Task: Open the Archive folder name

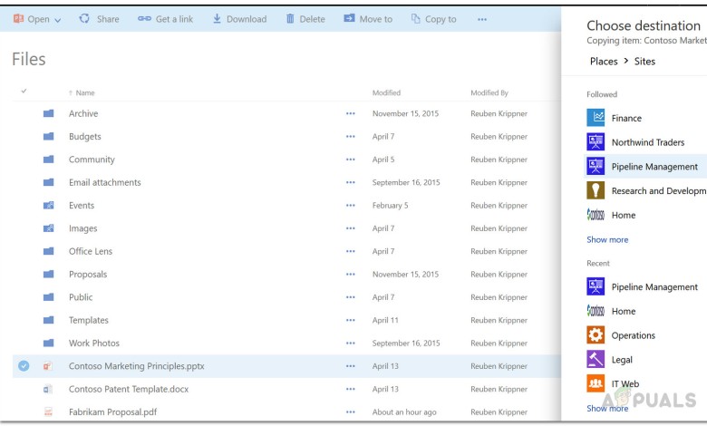Action: pos(83,113)
